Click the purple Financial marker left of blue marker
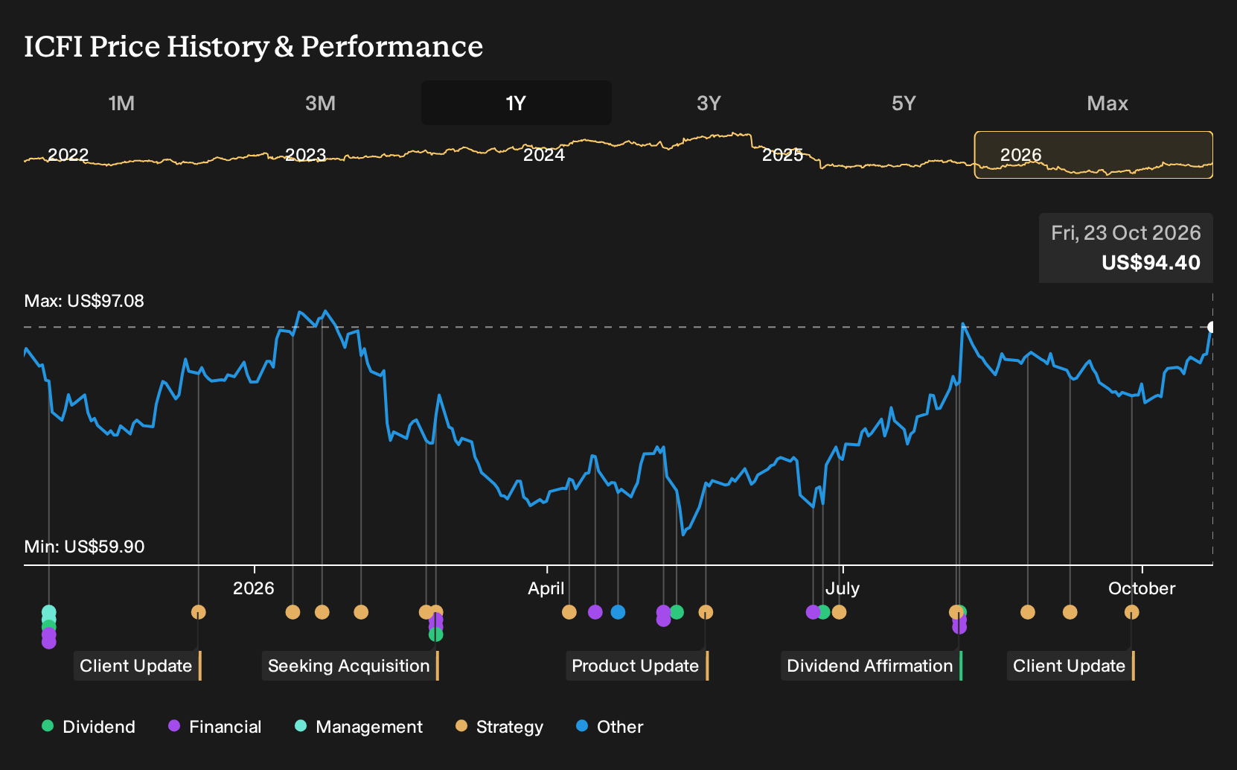This screenshot has height=770, width=1237. click(595, 612)
